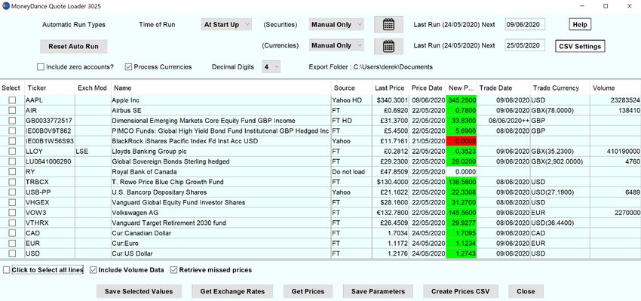This screenshot has height=301, width=641.
Task: Click the last price '€132.7800'
Action: pyautogui.click(x=392, y=213)
